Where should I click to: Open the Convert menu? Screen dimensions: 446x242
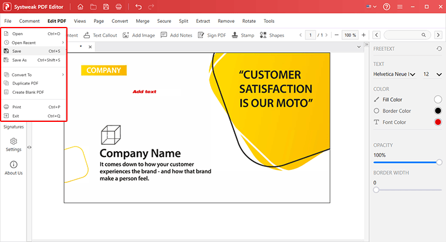pyautogui.click(x=120, y=21)
